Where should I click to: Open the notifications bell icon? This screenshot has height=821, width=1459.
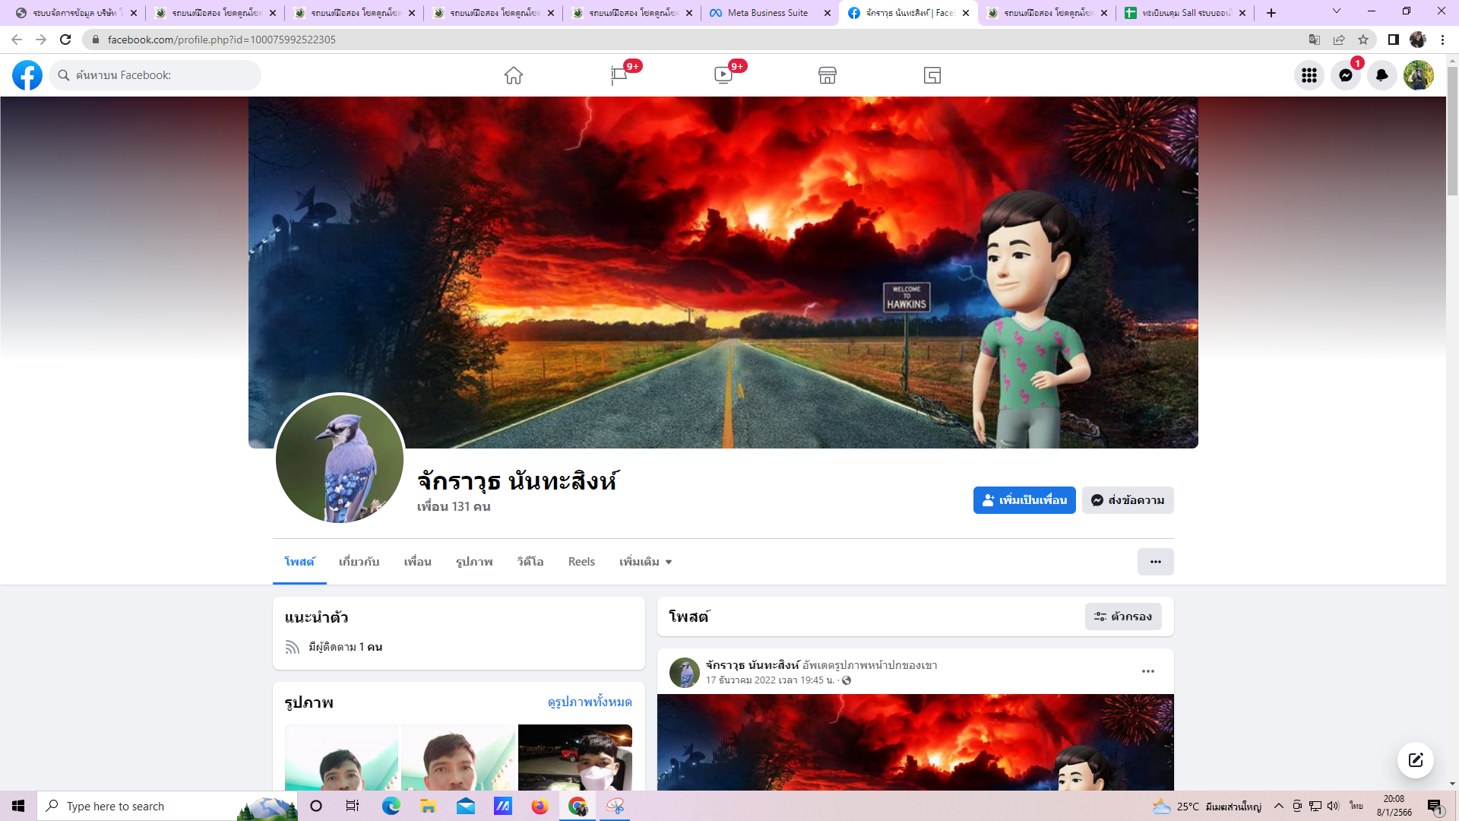(1381, 75)
